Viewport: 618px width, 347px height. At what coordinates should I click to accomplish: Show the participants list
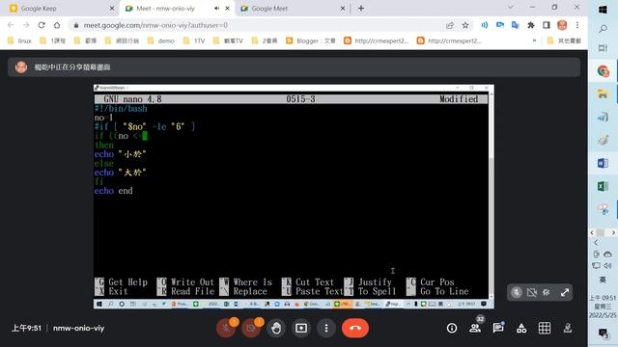tap(475, 328)
